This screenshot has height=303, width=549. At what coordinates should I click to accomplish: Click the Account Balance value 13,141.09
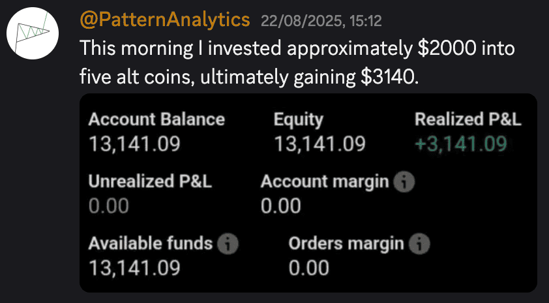coord(134,144)
